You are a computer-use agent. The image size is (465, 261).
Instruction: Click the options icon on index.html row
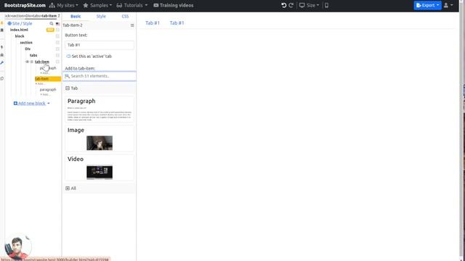click(57, 30)
